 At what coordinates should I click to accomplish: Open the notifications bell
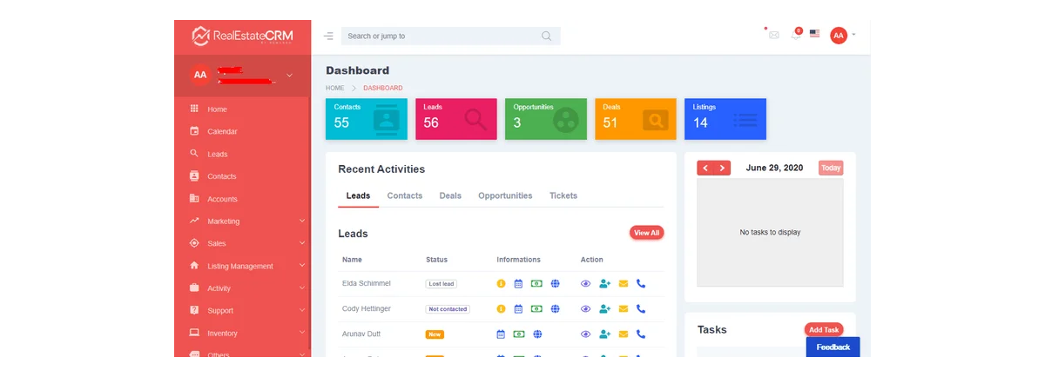[796, 35]
